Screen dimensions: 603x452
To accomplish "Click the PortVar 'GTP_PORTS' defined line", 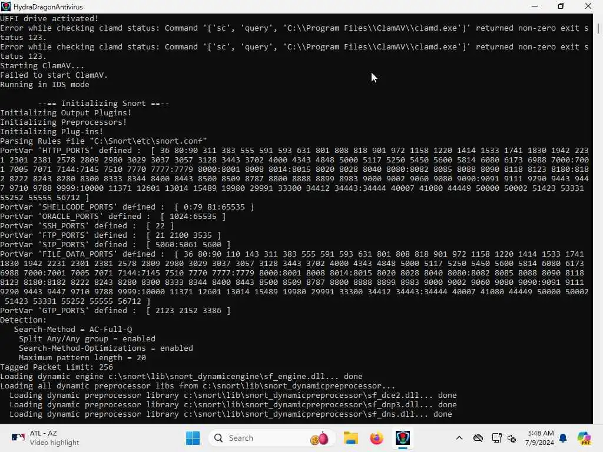I will point(115,311).
